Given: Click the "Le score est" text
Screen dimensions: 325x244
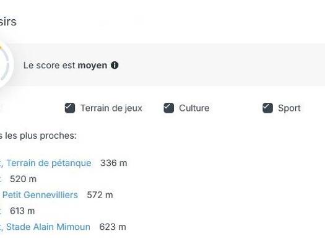Looking at the screenshot, I should [x=49, y=66].
